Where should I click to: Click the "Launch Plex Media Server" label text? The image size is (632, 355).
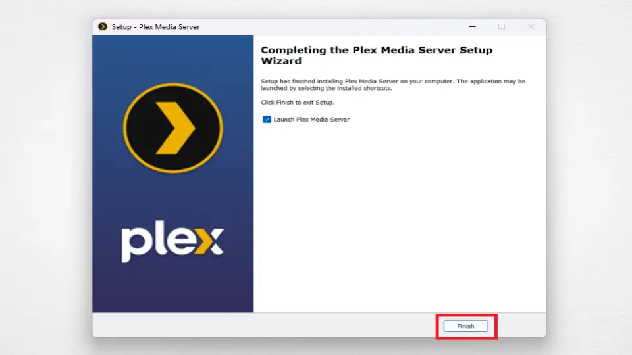(x=311, y=120)
